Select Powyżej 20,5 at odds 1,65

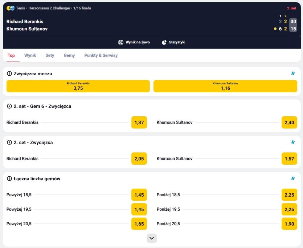click(x=139, y=224)
